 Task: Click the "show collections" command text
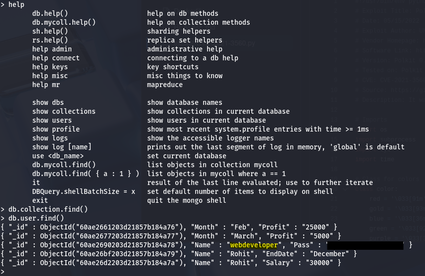64,111
